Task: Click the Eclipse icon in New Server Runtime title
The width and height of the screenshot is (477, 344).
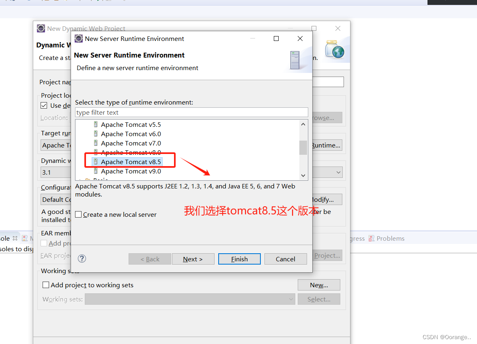Action: (79, 38)
